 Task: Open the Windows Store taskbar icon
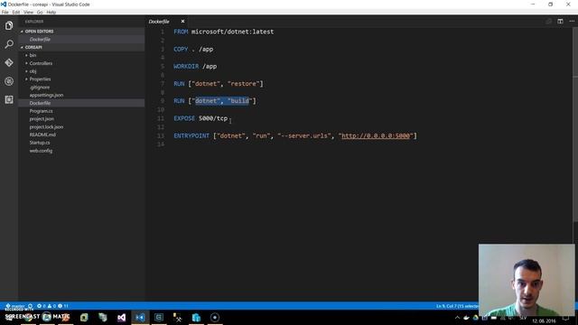coord(196,317)
